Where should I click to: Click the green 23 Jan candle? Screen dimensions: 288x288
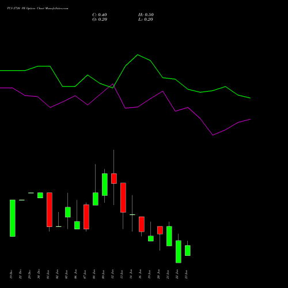point(188,251)
